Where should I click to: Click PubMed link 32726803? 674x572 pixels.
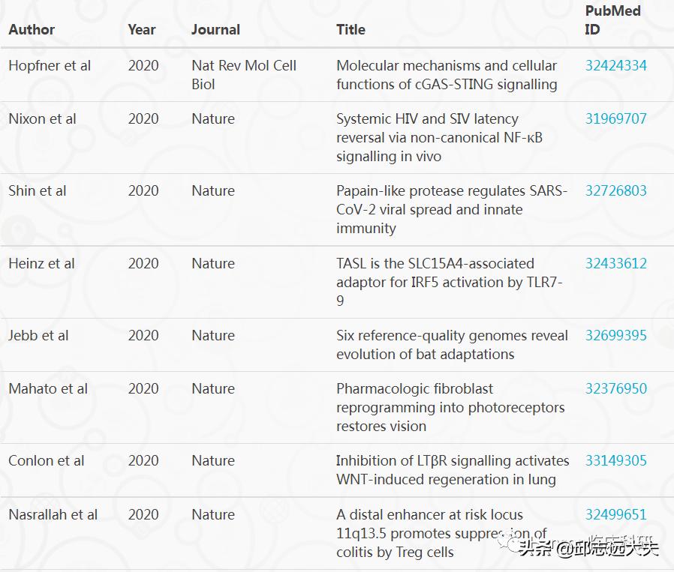click(615, 190)
